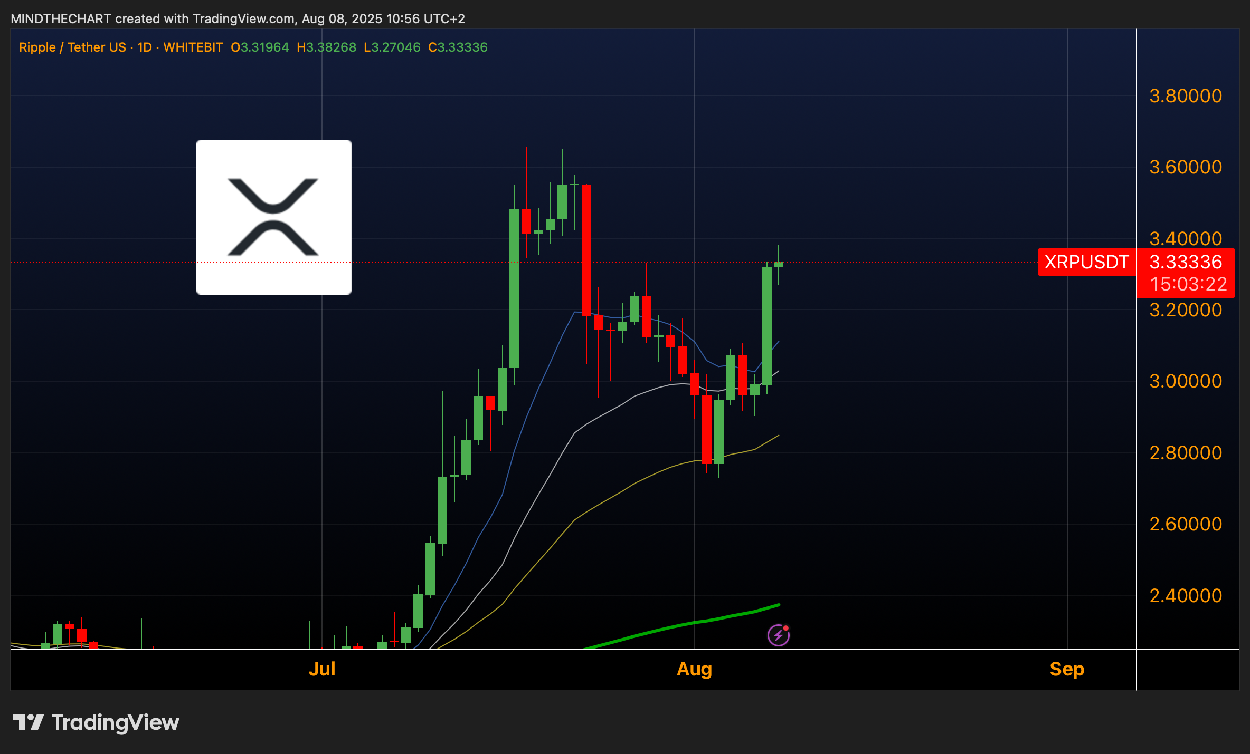
Task: Click the 2.40000 price axis label
Action: 1186,596
